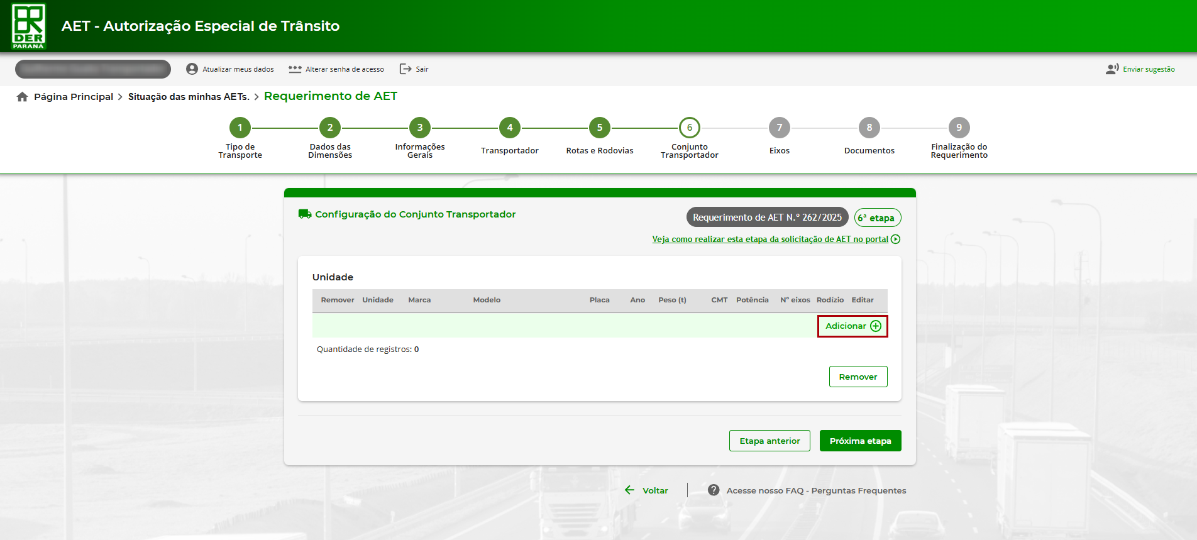The width and height of the screenshot is (1197, 540).
Task: Click Conjunto Transportador step label
Action: (x=690, y=151)
